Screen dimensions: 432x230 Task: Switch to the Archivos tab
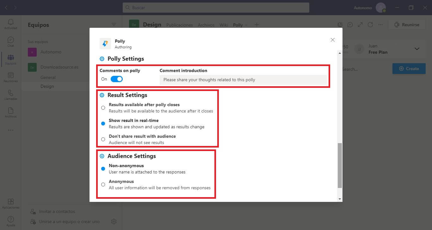point(206,25)
